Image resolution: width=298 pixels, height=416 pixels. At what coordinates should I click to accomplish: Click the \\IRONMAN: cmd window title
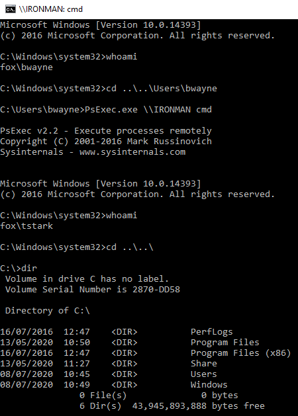pyautogui.click(x=51, y=9)
